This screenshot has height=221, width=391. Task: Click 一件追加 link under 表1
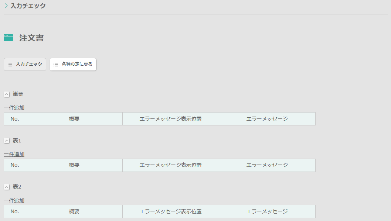(14, 154)
